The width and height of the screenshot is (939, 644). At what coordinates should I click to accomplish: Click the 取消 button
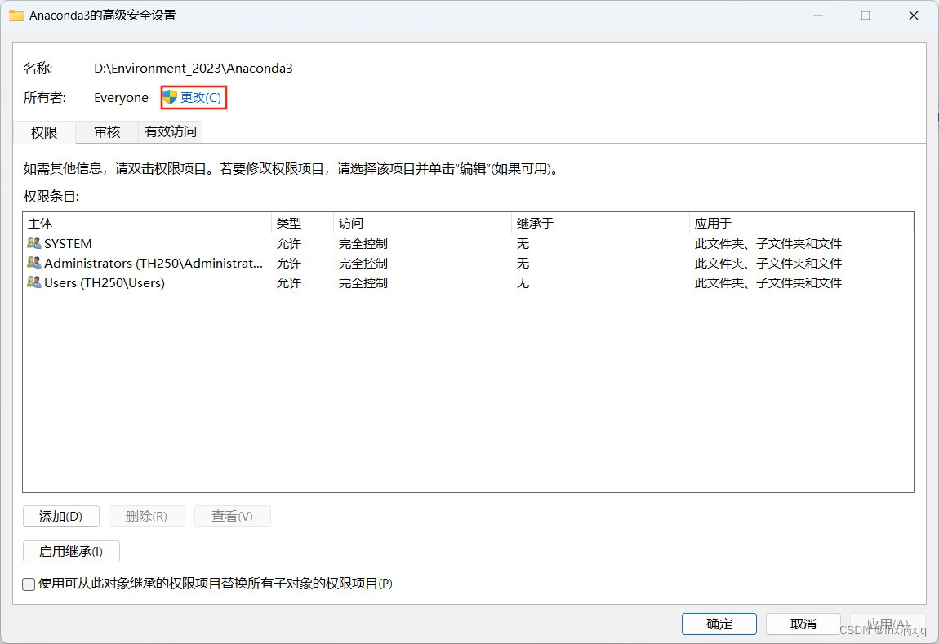coord(803,624)
